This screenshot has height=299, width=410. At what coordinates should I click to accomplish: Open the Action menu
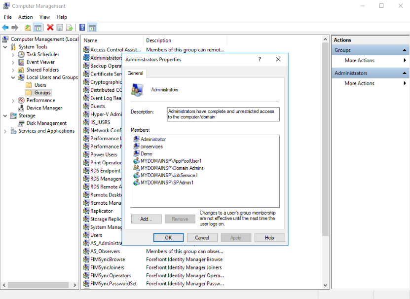coord(25,17)
